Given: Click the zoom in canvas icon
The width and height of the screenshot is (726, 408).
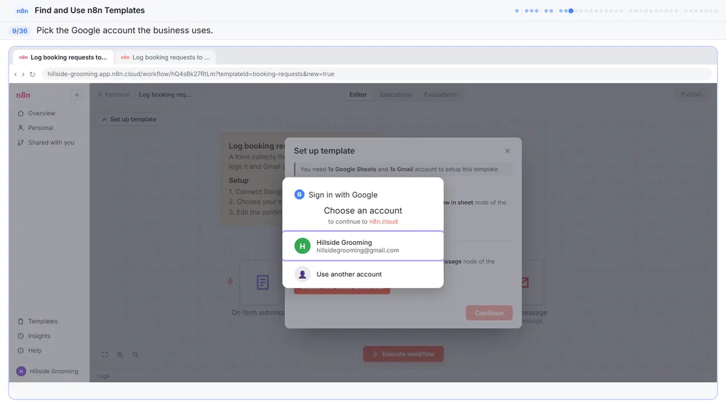Looking at the screenshot, I should (x=120, y=355).
